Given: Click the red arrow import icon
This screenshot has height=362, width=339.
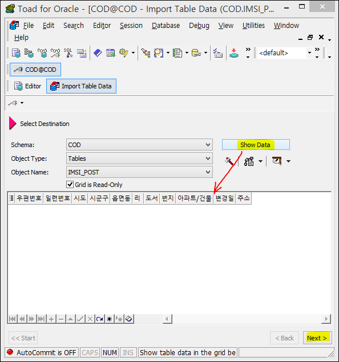Looking at the screenshot, I should 234,53.
